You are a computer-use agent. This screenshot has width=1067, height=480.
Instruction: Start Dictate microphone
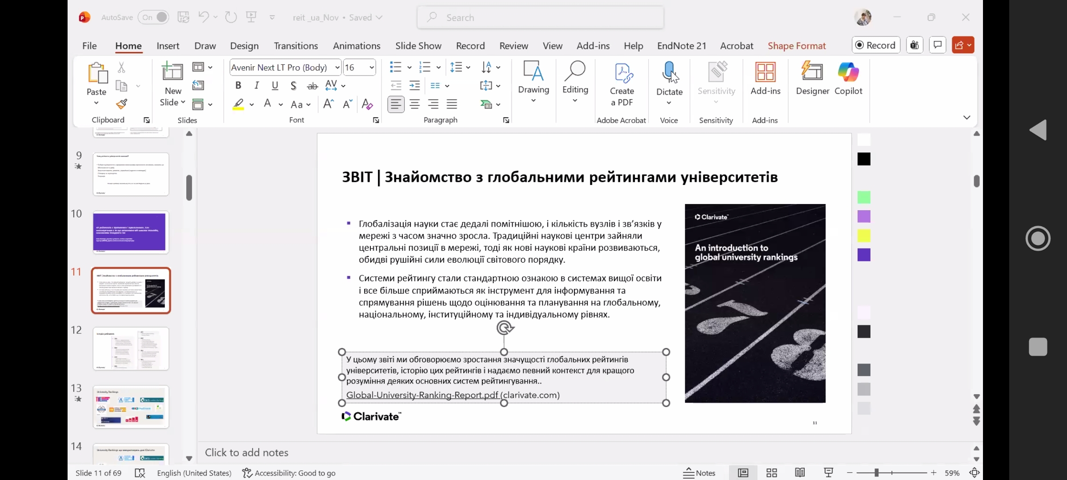tap(669, 73)
